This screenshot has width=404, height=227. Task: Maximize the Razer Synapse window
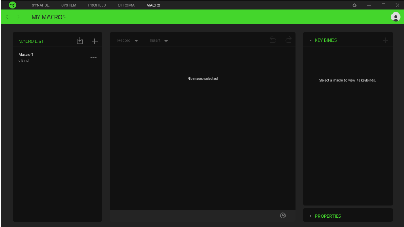click(x=384, y=5)
